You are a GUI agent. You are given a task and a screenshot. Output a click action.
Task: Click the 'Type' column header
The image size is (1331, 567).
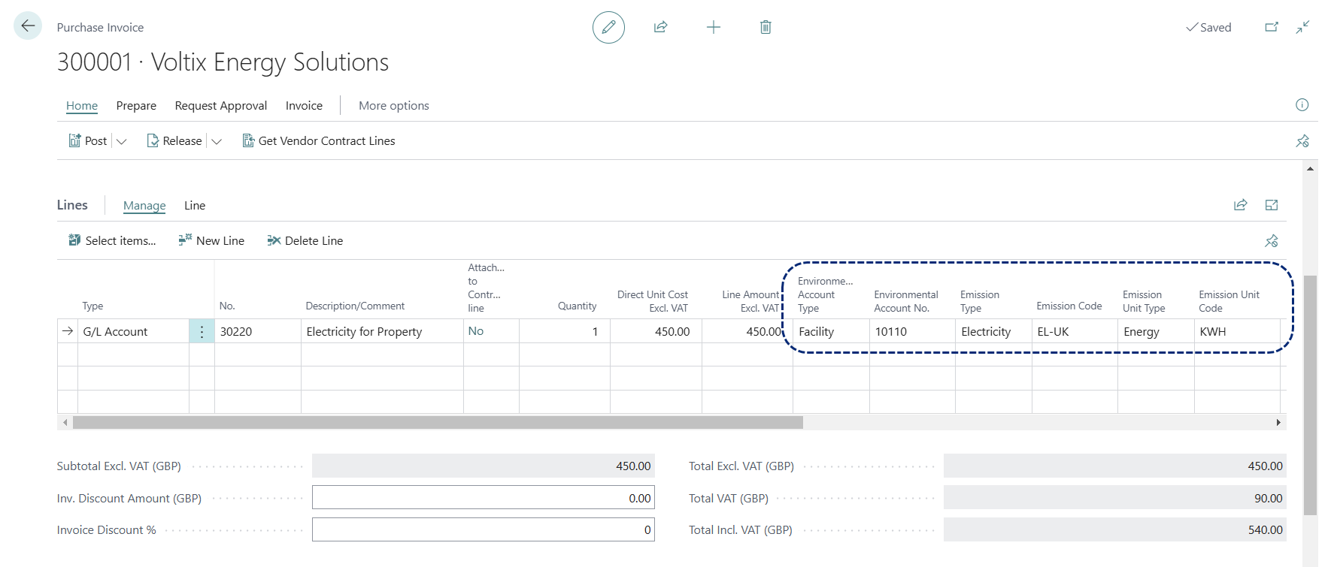pyautogui.click(x=92, y=306)
